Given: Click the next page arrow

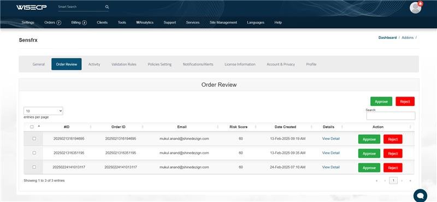Looking at the screenshot, I should 401,181.
